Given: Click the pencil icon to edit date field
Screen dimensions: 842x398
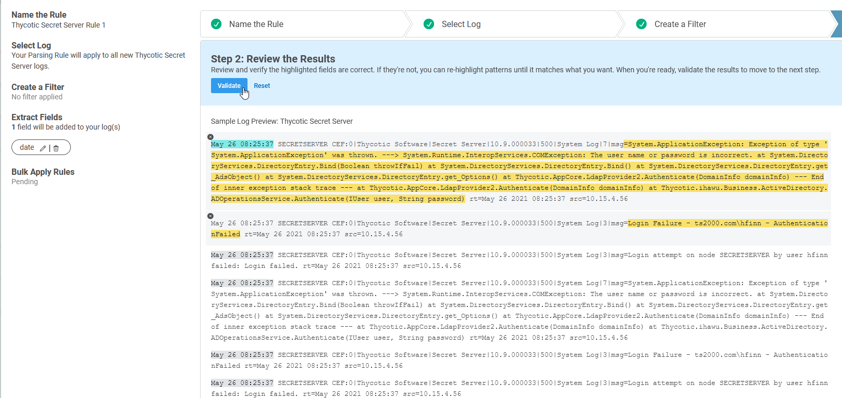Looking at the screenshot, I should [43, 148].
